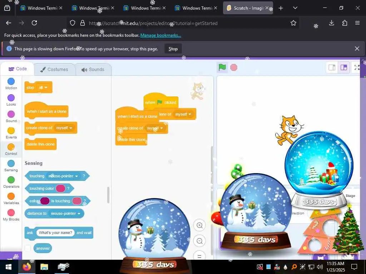366x274 pixels.
Task: Open myself dropdown on upper workspace clone block
Action: (x=183, y=114)
